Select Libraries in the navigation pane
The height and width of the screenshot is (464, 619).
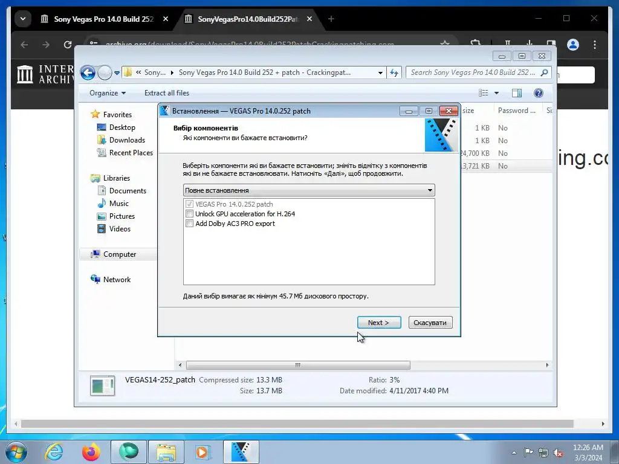click(x=117, y=178)
